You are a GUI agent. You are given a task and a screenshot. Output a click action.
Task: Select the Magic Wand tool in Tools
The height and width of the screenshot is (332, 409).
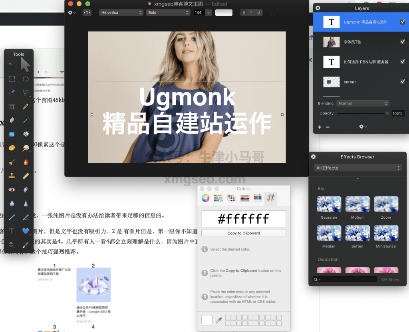pyautogui.click(x=12, y=65)
